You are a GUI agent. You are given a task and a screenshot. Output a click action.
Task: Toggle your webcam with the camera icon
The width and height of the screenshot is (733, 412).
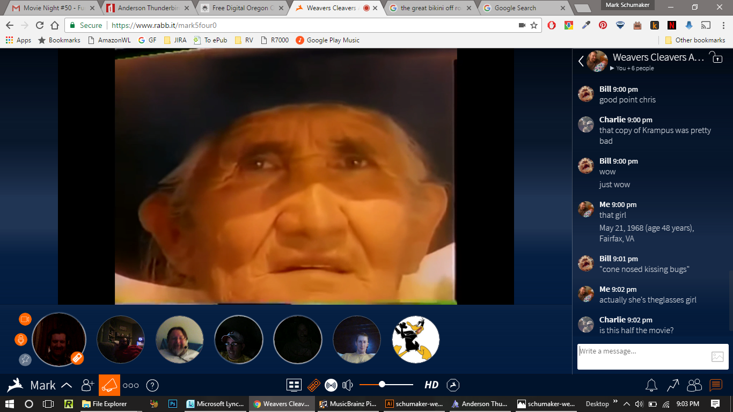click(25, 319)
